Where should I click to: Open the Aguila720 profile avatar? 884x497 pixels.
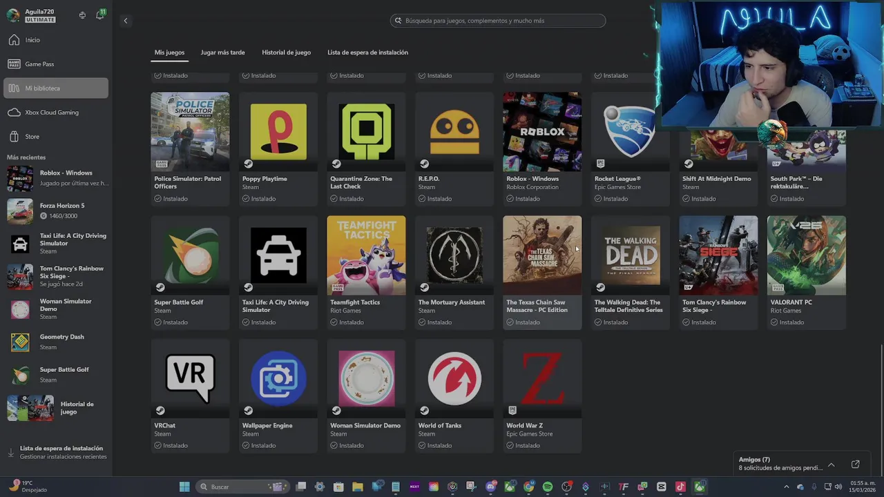(x=13, y=15)
